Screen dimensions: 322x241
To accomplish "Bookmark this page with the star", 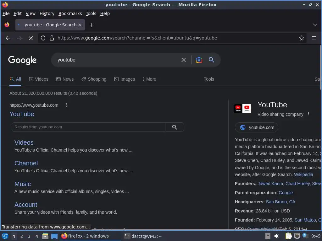I will [x=302, y=38].
